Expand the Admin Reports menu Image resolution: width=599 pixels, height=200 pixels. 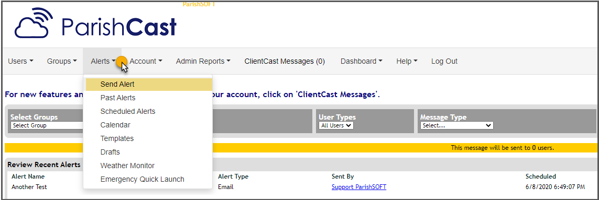203,61
